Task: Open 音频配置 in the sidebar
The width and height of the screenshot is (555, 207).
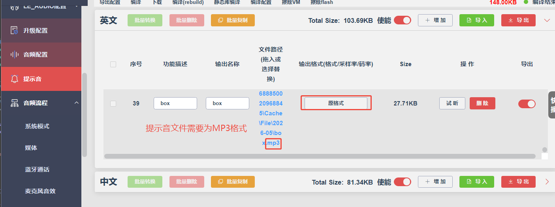Action: pyautogui.click(x=41, y=55)
